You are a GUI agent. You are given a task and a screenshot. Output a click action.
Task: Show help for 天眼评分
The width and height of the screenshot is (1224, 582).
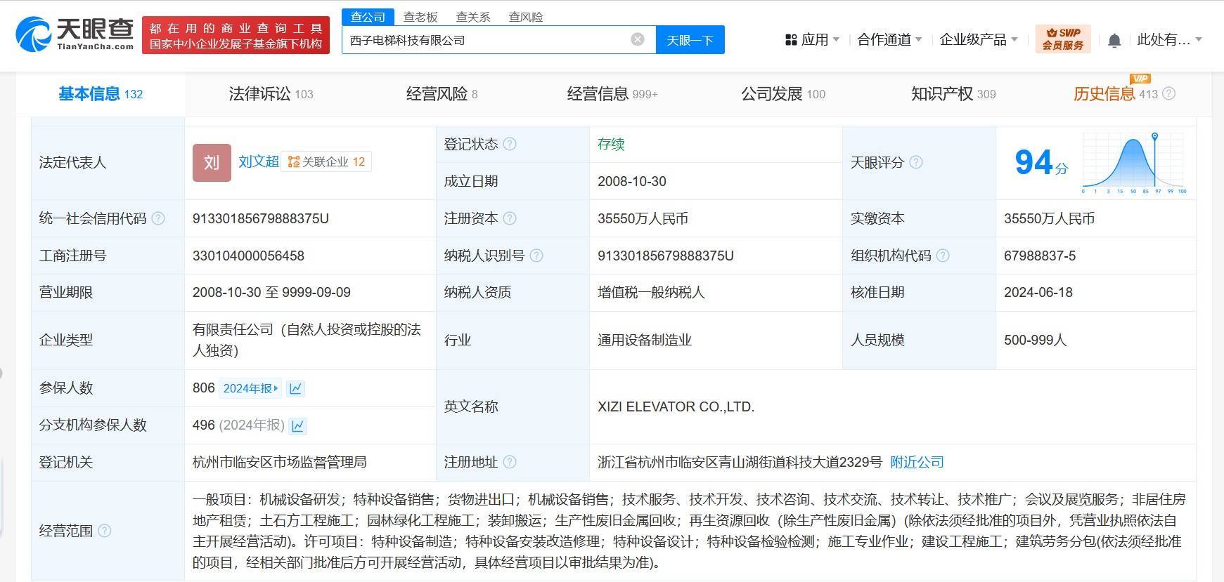point(916,162)
